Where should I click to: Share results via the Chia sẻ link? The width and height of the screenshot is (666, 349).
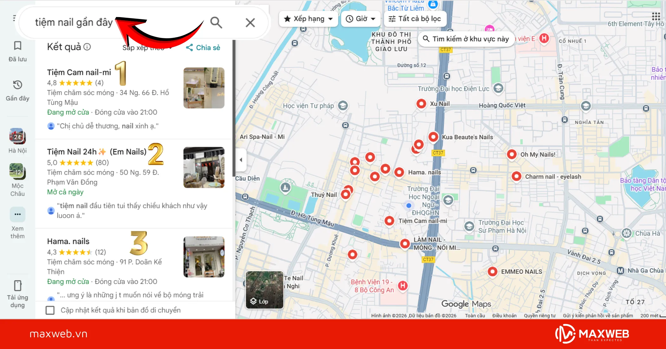202,48
